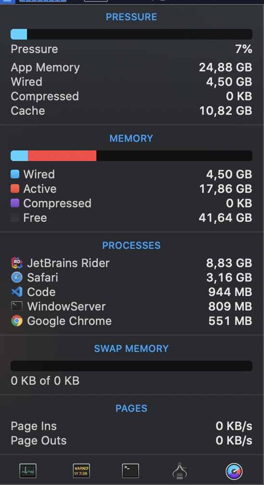Click the red Active memory bar segment
This screenshot has width=264, height=485.
coord(62,156)
